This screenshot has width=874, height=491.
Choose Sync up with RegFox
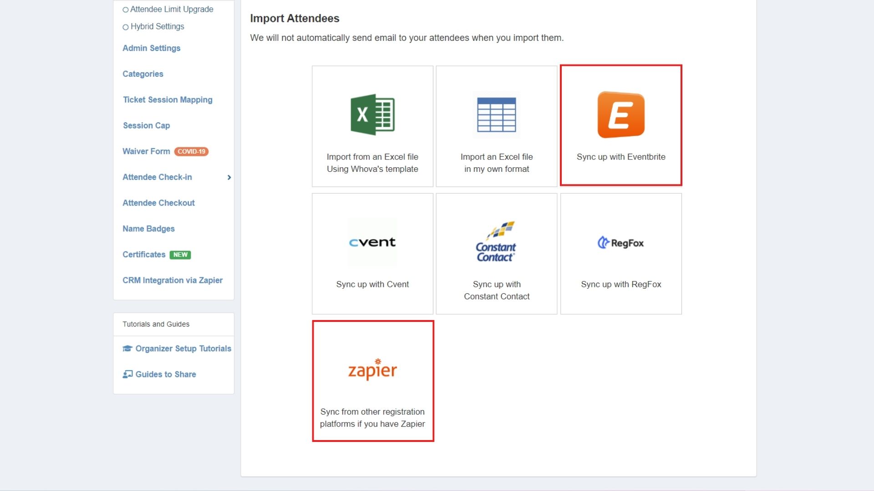point(621,254)
